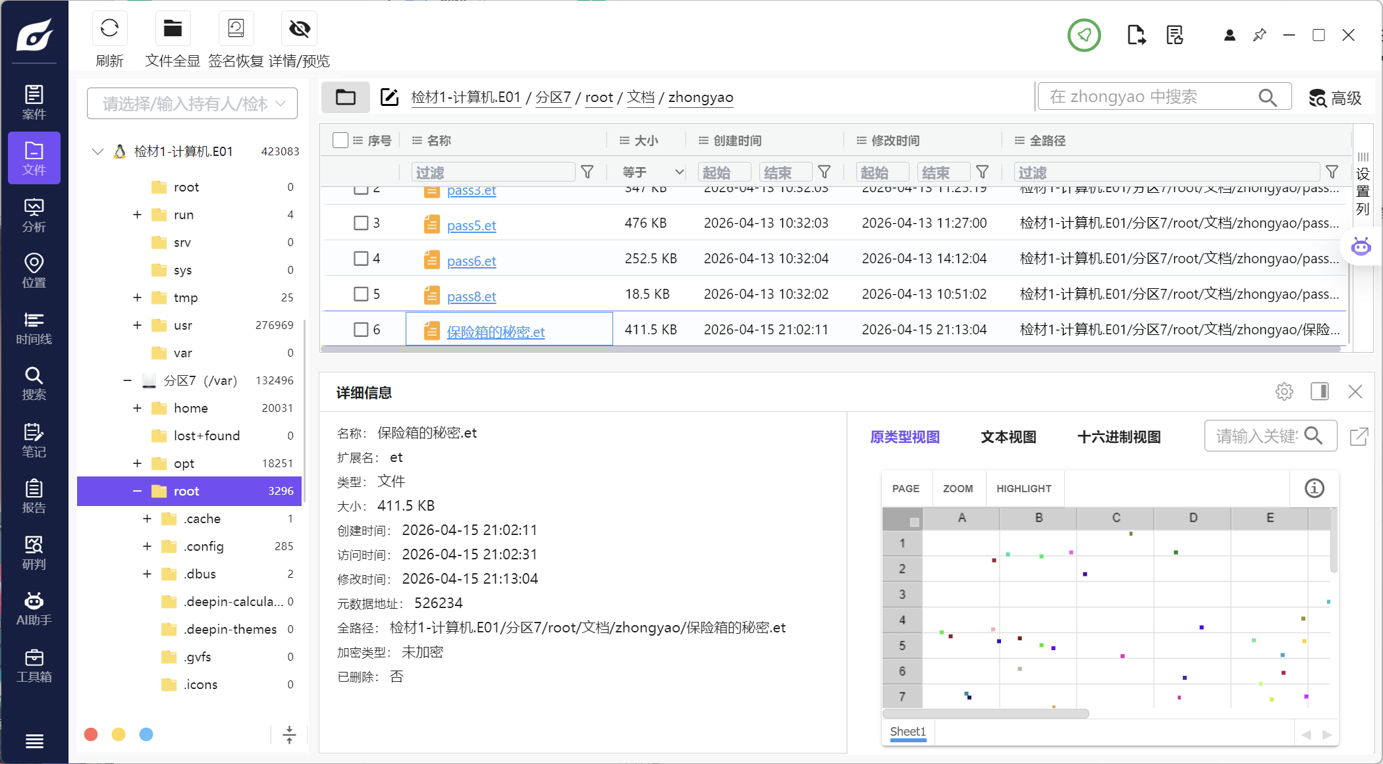Click the hamburger menu at sidebar bottom
This screenshot has width=1383, height=764.
point(34,741)
